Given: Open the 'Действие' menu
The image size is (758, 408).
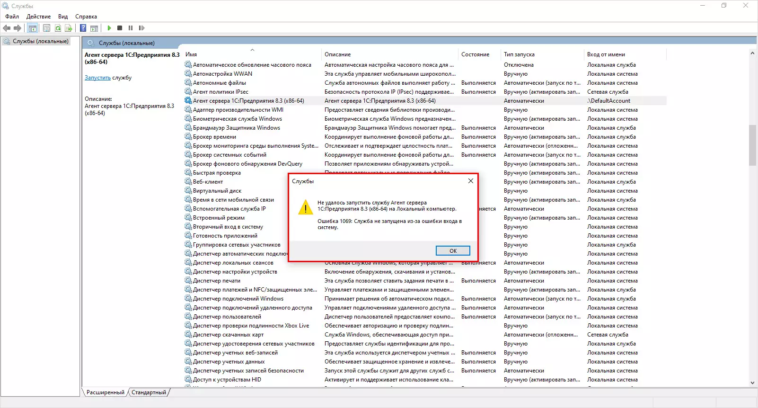Looking at the screenshot, I should 38,17.
